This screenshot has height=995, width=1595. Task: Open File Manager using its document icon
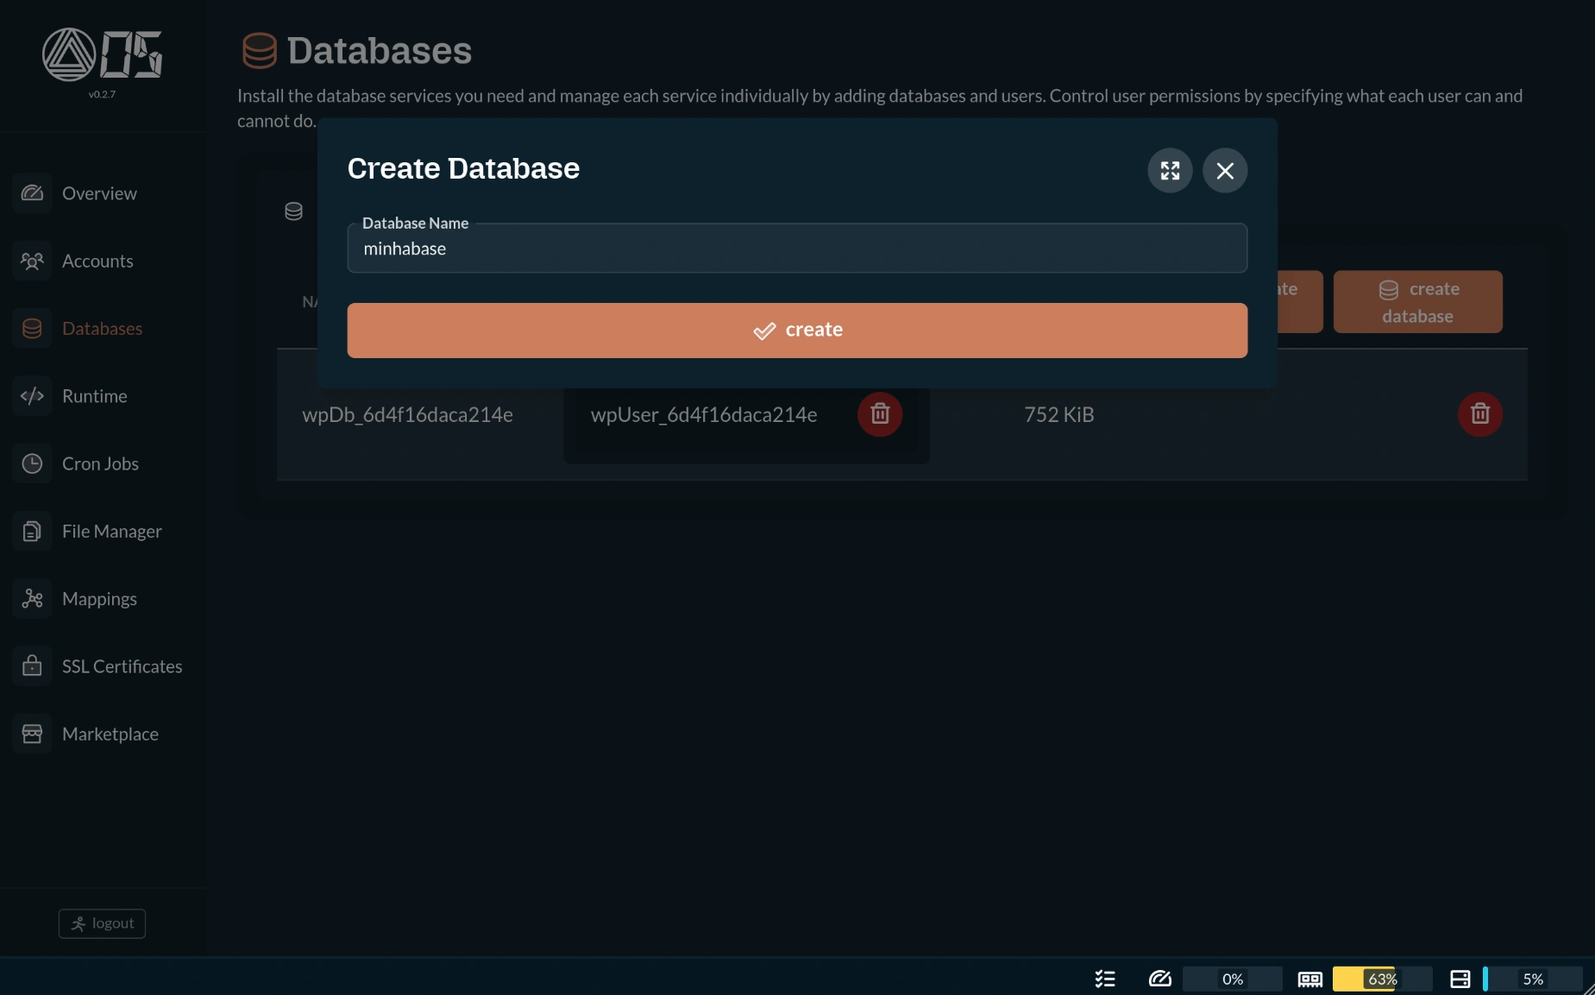pos(32,531)
